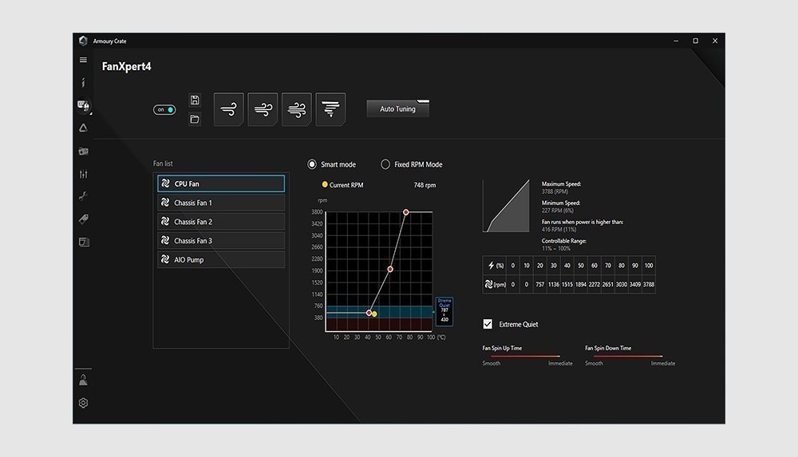Click the load profile folder icon

point(195,119)
